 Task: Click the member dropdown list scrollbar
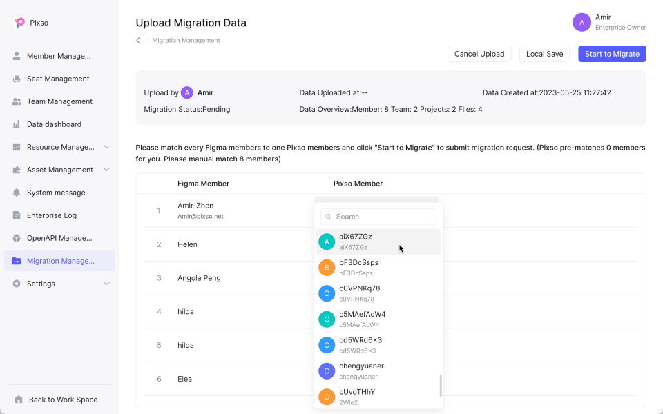click(441, 386)
